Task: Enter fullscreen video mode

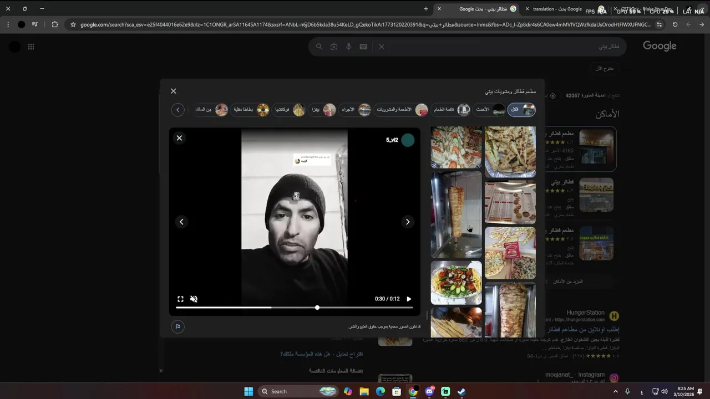Action: coord(180,299)
